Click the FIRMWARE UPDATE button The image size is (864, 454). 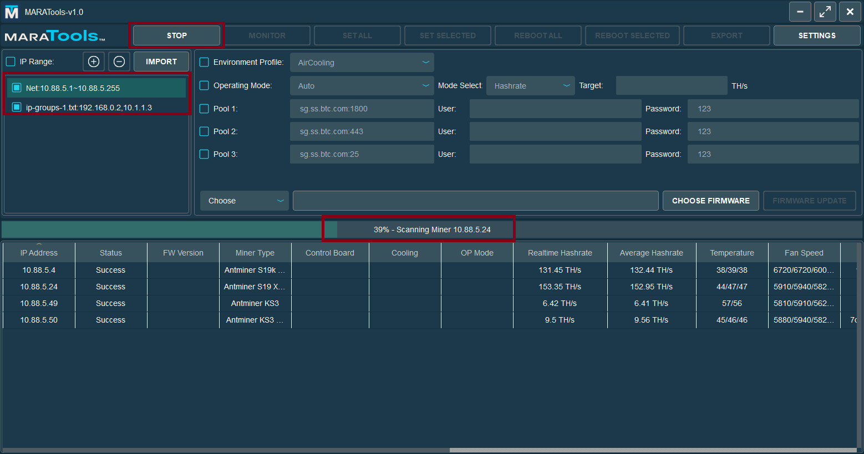809,201
